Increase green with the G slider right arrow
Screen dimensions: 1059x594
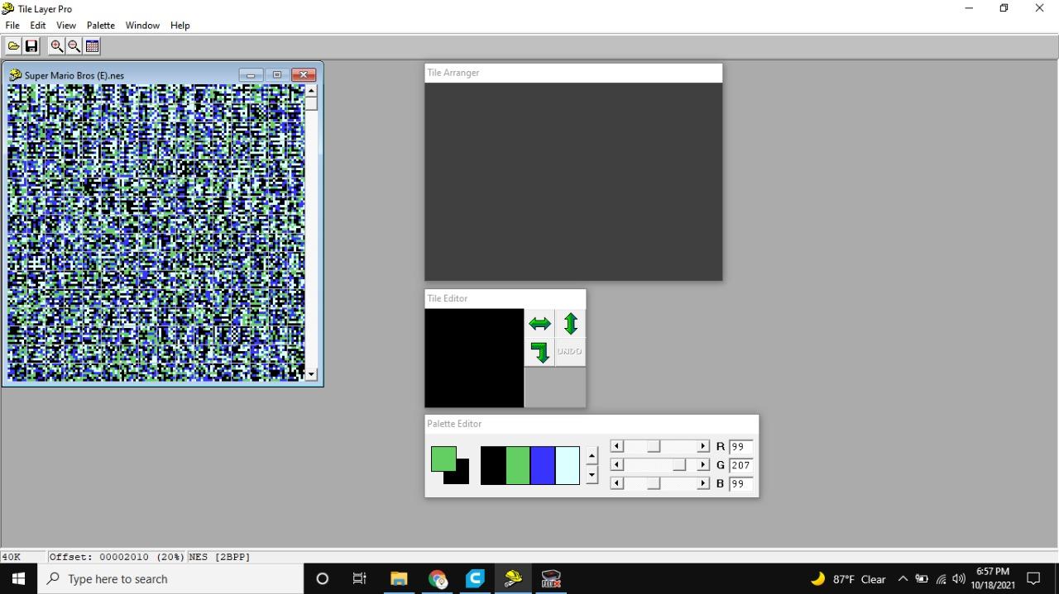[x=703, y=465]
